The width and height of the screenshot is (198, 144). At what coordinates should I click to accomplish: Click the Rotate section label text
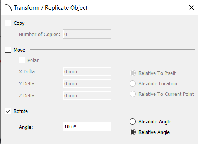point(20,111)
